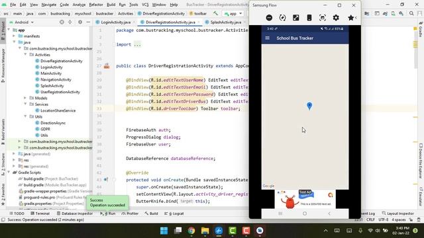Click Samsung Flow screen capture icon
The image size is (424, 238).
(323, 18)
